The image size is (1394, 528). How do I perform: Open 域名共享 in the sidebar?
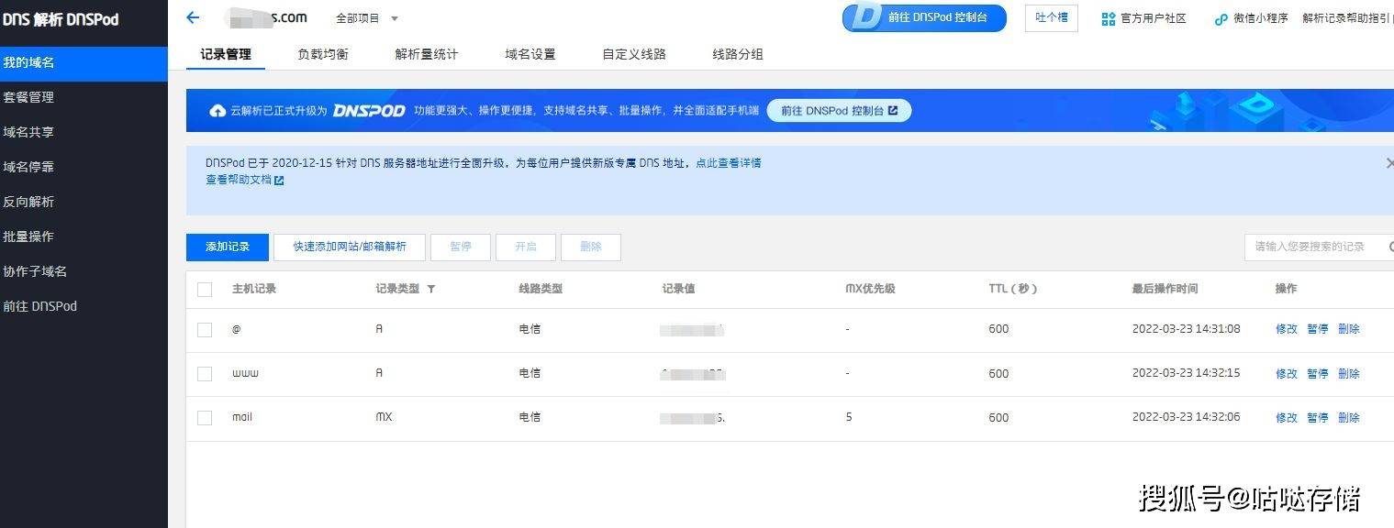pyautogui.click(x=84, y=132)
